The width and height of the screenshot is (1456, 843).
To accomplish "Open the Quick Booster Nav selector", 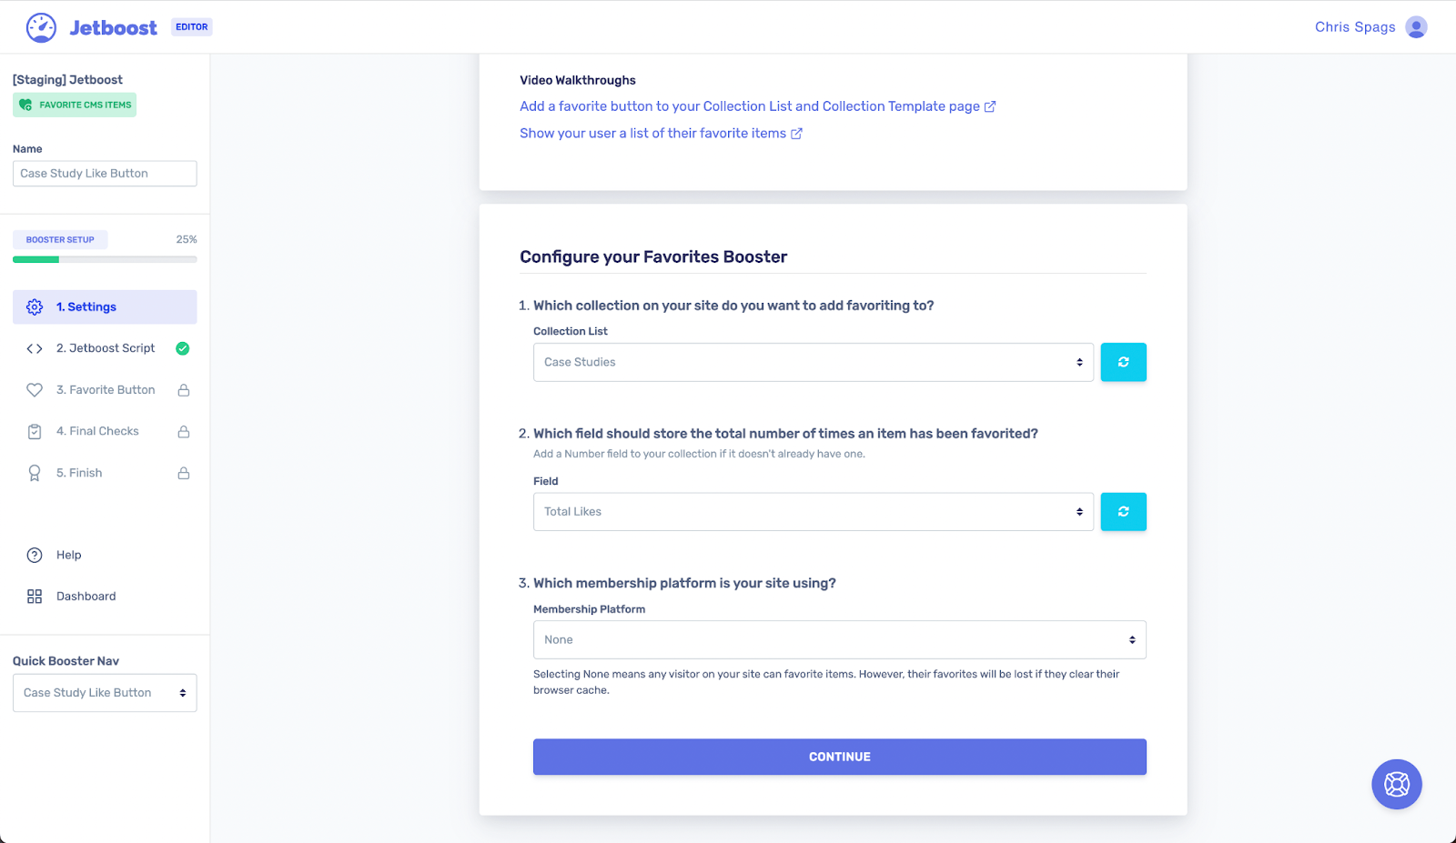I will click(x=105, y=692).
